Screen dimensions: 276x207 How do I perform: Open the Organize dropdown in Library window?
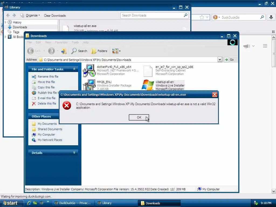tap(30, 15)
